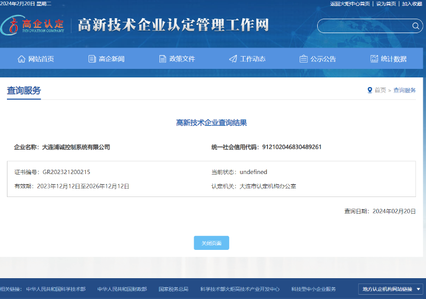Click the 高企认定 site logo
Viewport: 426px width, 299px height.
33,25
